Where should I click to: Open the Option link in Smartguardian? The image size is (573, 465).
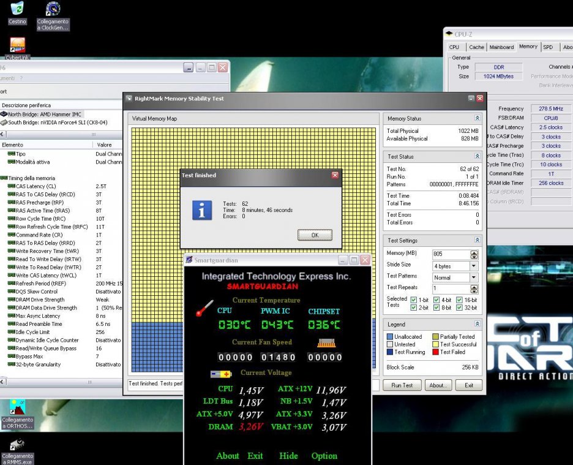point(324,456)
